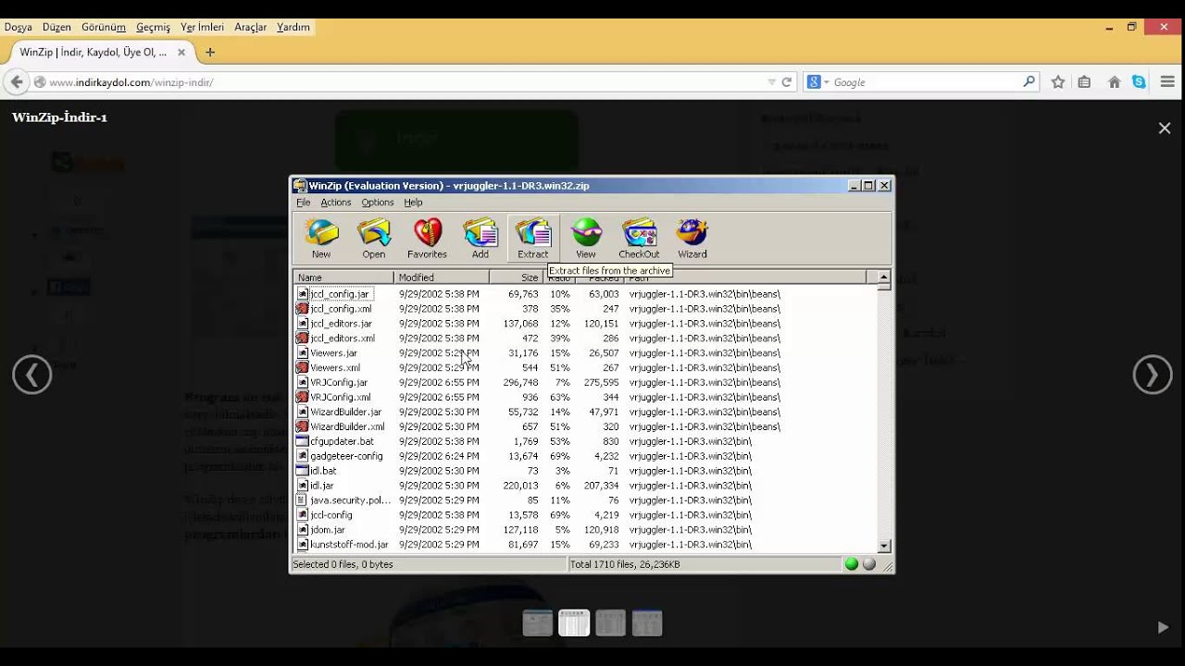Select file jccl_config.jar
The image size is (1185, 666).
pyautogui.click(x=333, y=294)
